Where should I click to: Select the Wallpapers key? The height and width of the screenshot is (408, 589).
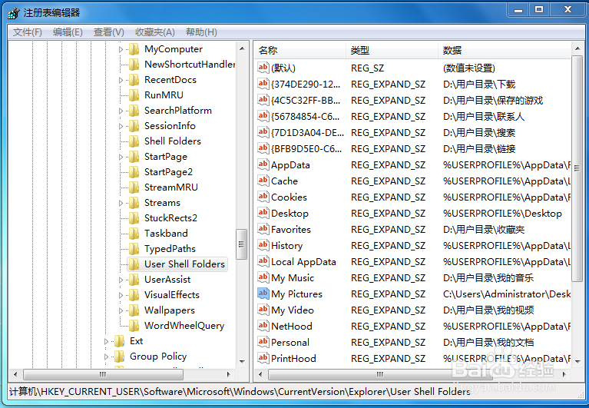point(170,310)
